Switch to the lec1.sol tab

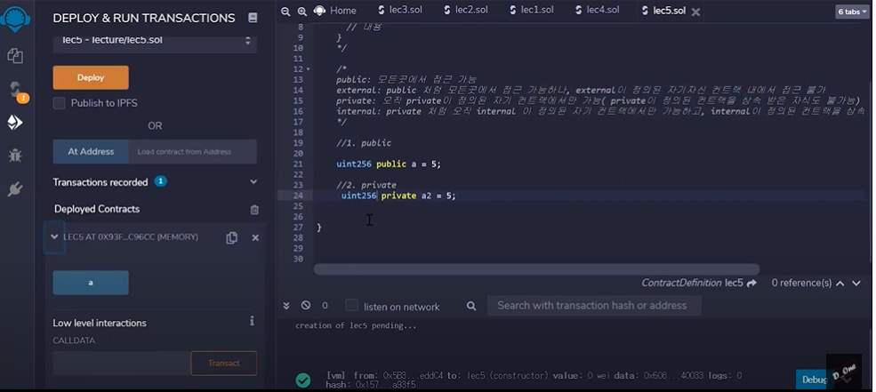coord(532,10)
